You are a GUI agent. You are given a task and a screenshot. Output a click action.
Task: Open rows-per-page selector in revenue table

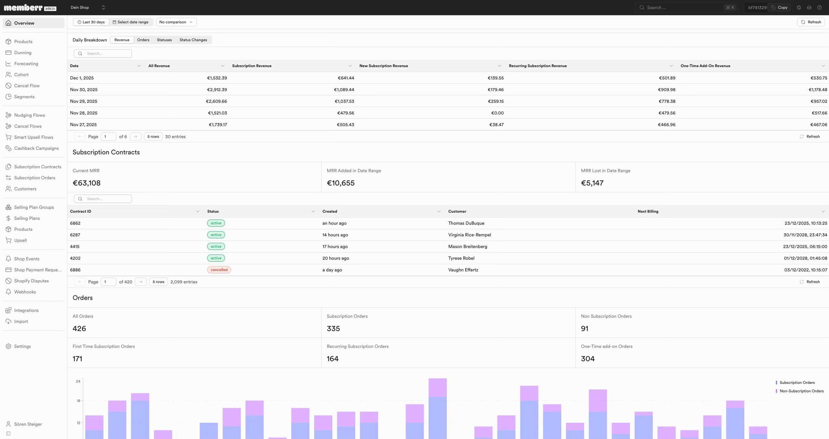point(153,136)
